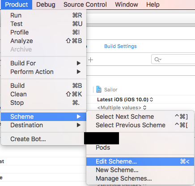Click Select Next Scheme

140,117
